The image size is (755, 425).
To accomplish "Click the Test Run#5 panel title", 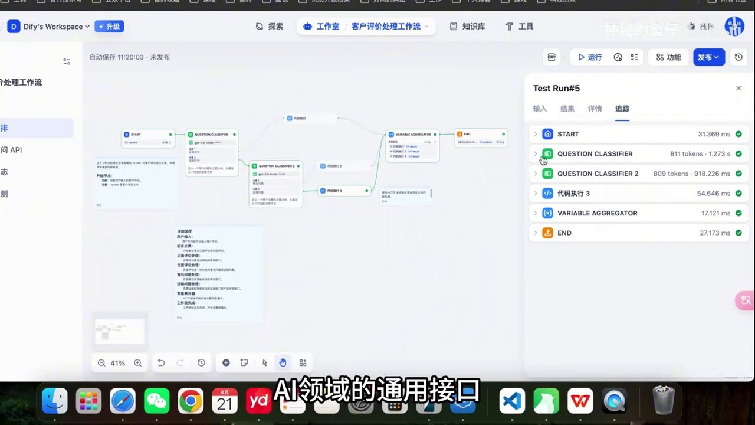I will tap(556, 89).
